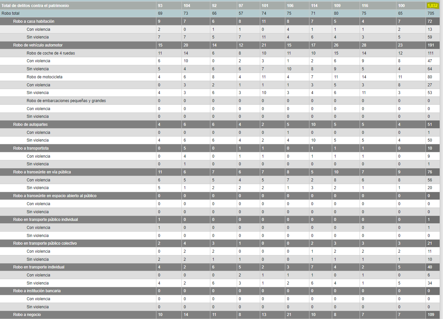Click 'Robo a transeúnte en vía pública' header

(42, 172)
